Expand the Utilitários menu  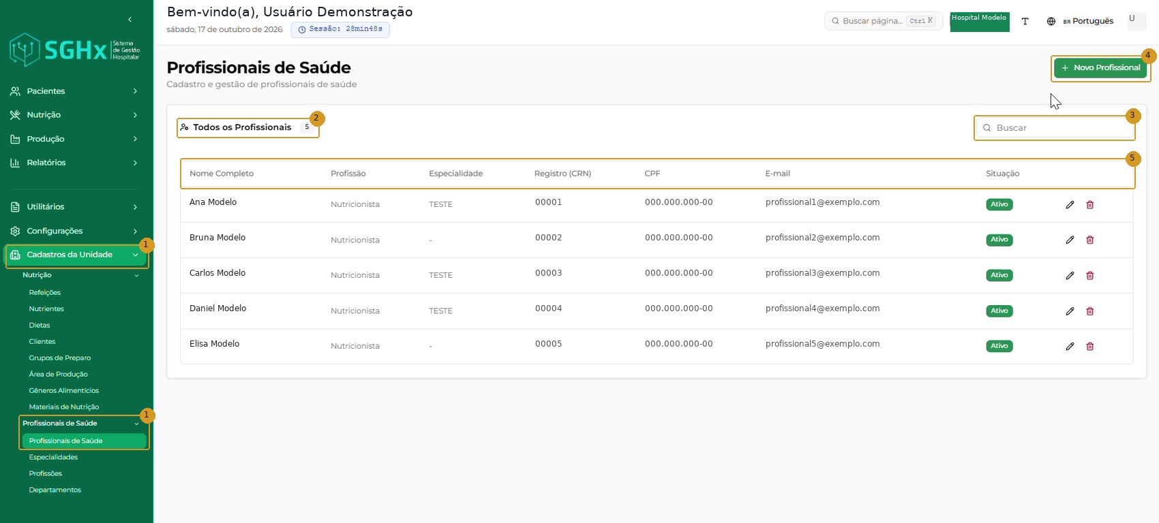74,207
